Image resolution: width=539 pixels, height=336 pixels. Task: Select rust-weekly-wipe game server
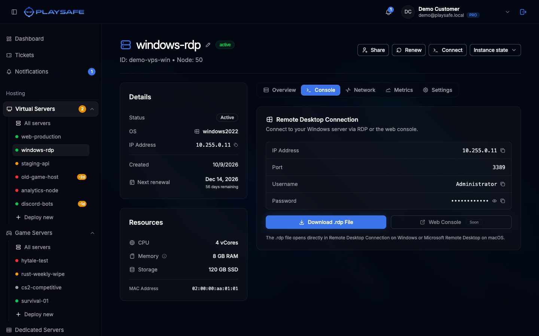pos(51,274)
